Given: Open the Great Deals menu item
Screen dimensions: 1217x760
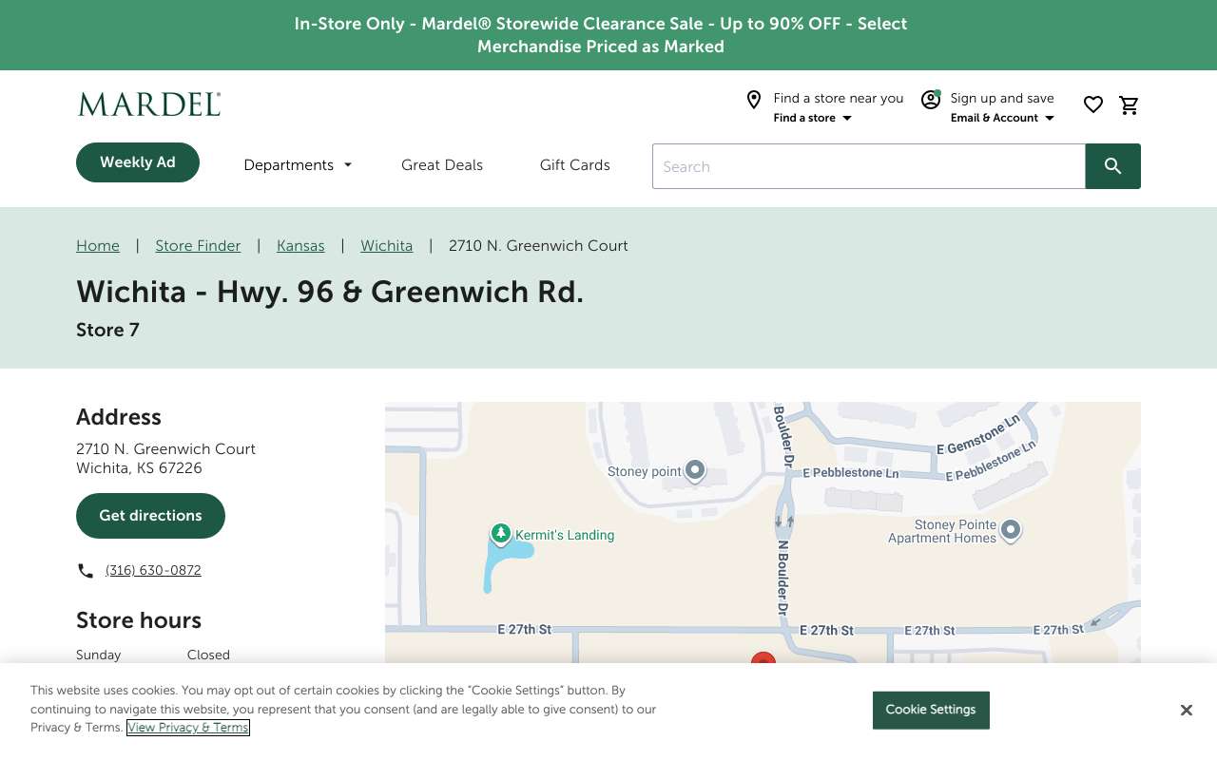Looking at the screenshot, I should point(442,165).
